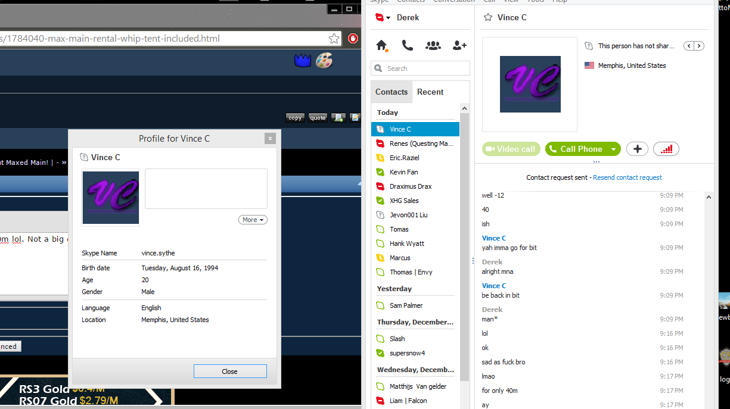
Task: Start a Video call with Vince C
Action: click(511, 149)
